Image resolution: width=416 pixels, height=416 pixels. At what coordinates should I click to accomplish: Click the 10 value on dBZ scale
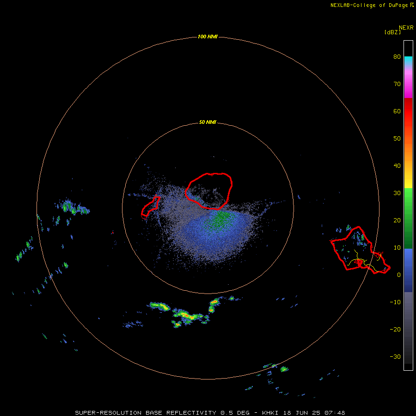[397, 248]
